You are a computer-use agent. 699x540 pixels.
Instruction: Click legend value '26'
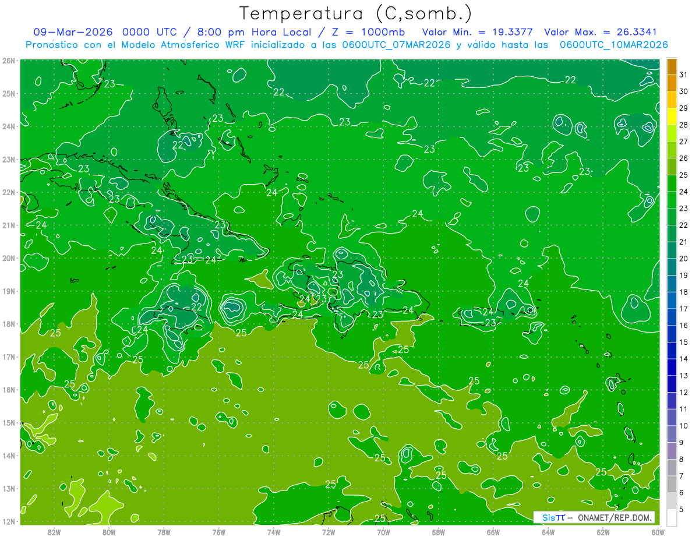(683, 158)
